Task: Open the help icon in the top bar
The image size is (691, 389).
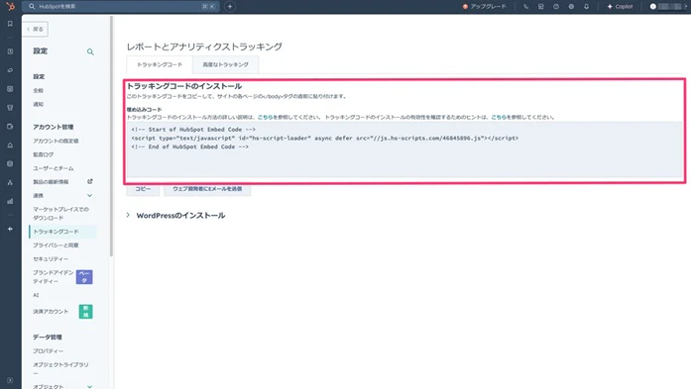Action: coord(556,7)
